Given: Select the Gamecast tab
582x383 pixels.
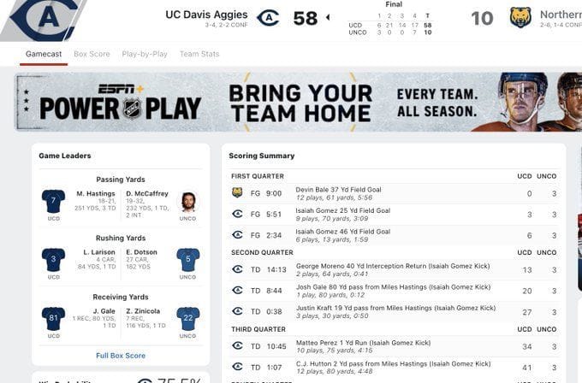Looking at the screenshot, I should pyautogui.click(x=43, y=54).
